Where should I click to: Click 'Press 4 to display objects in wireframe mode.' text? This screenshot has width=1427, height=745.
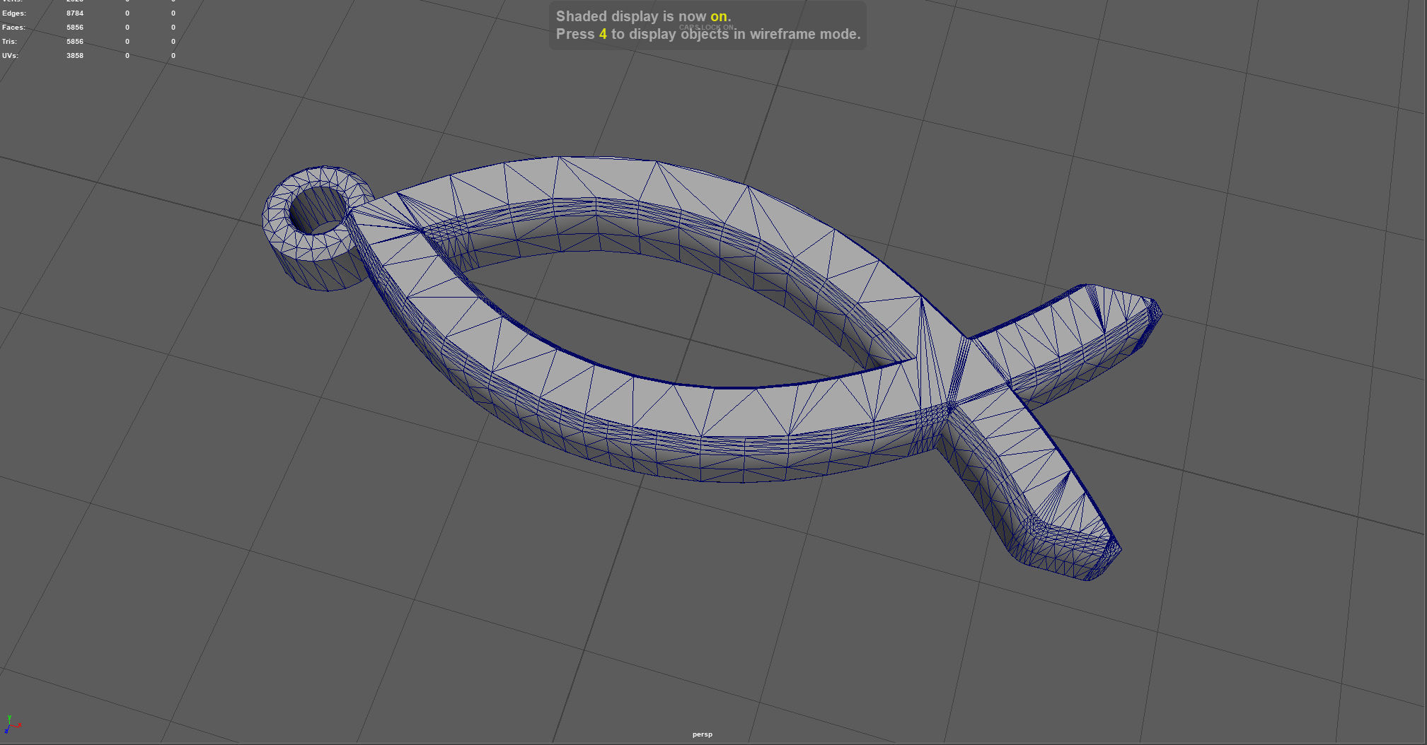(708, 34)
